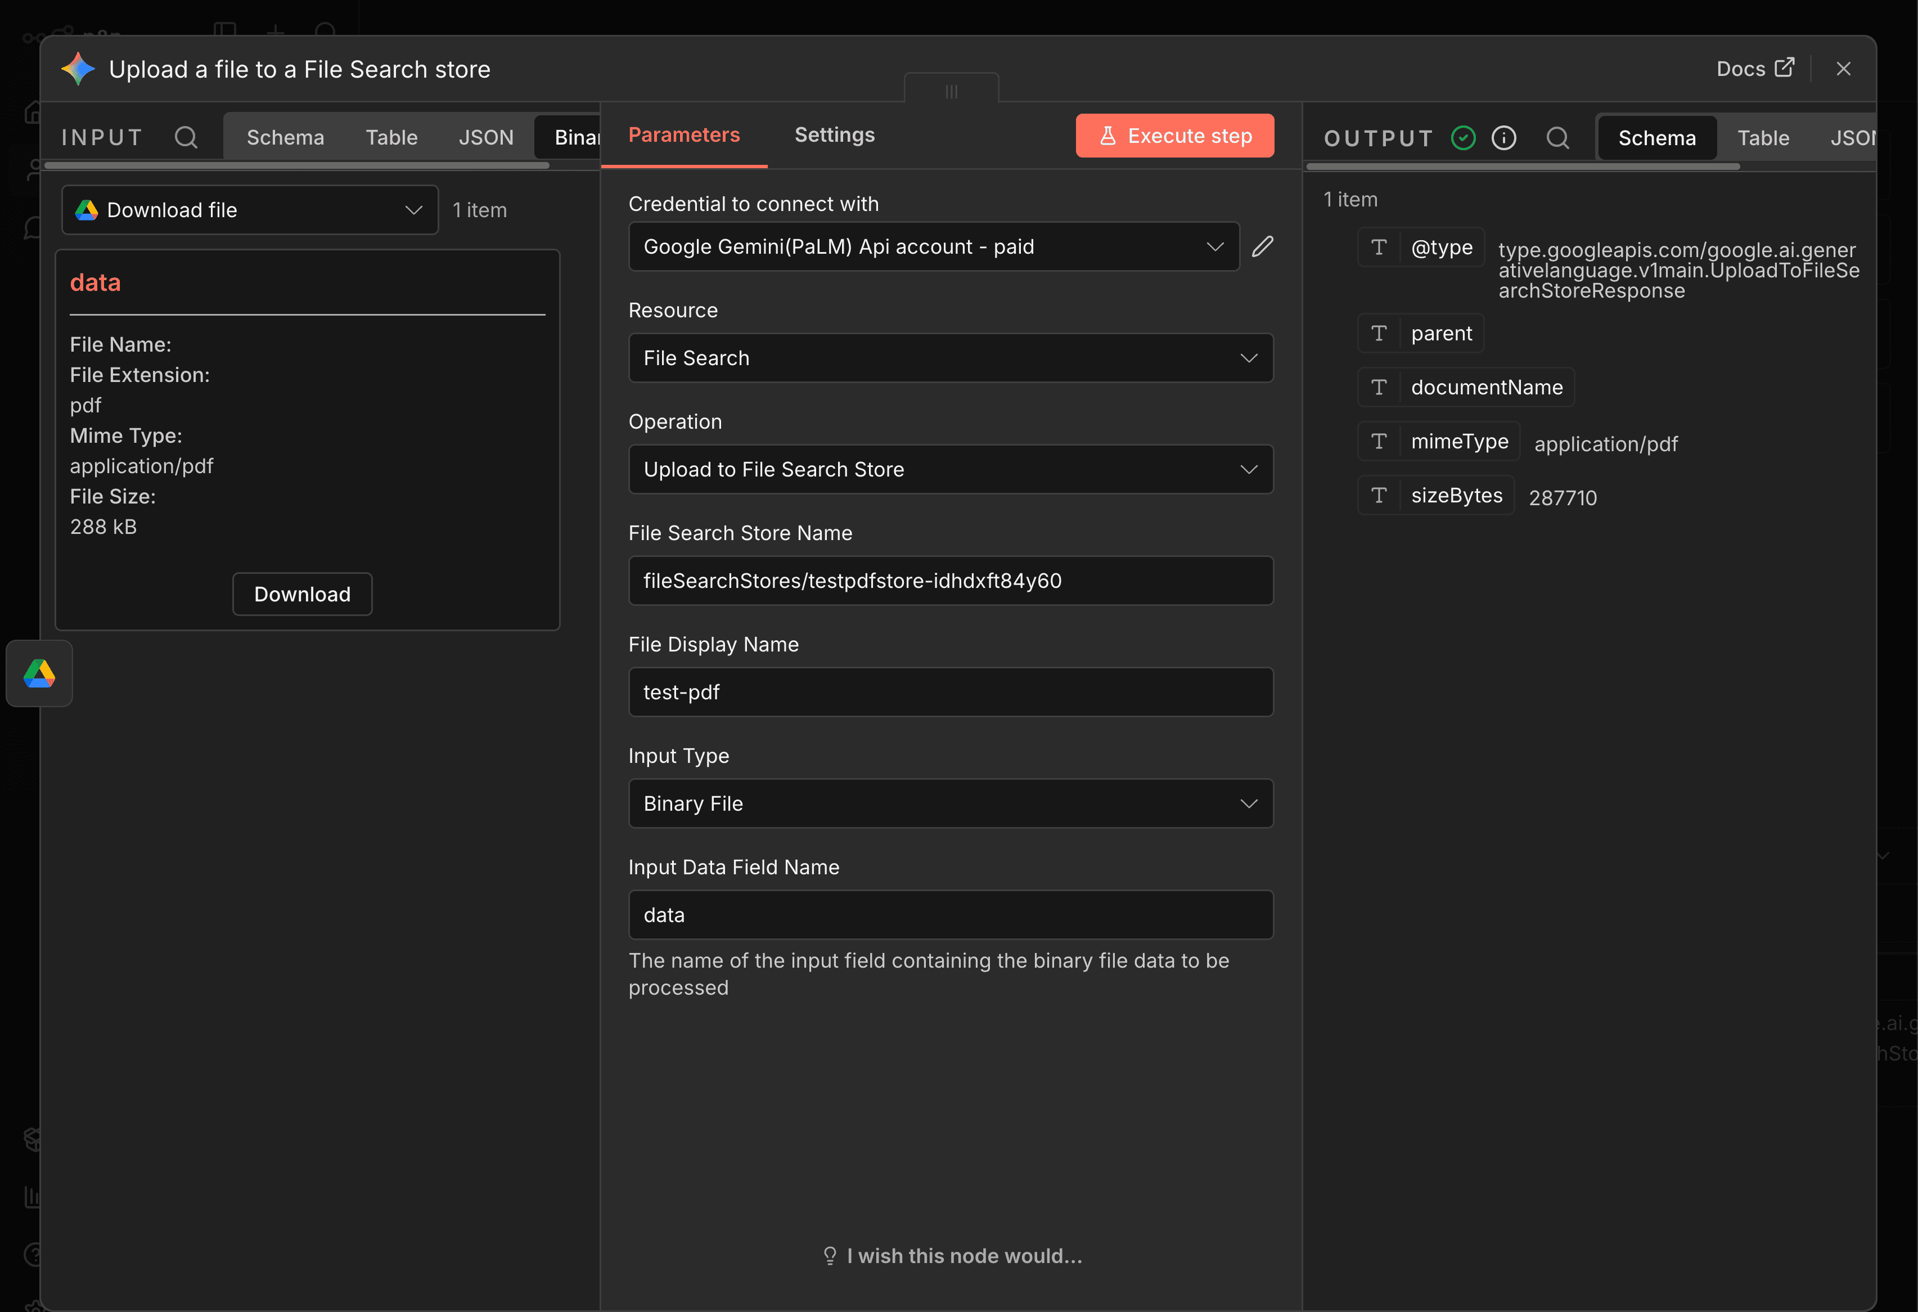Click the search icon in the INPUT panel
The image size is (1918, 1312).
(187, 137)
